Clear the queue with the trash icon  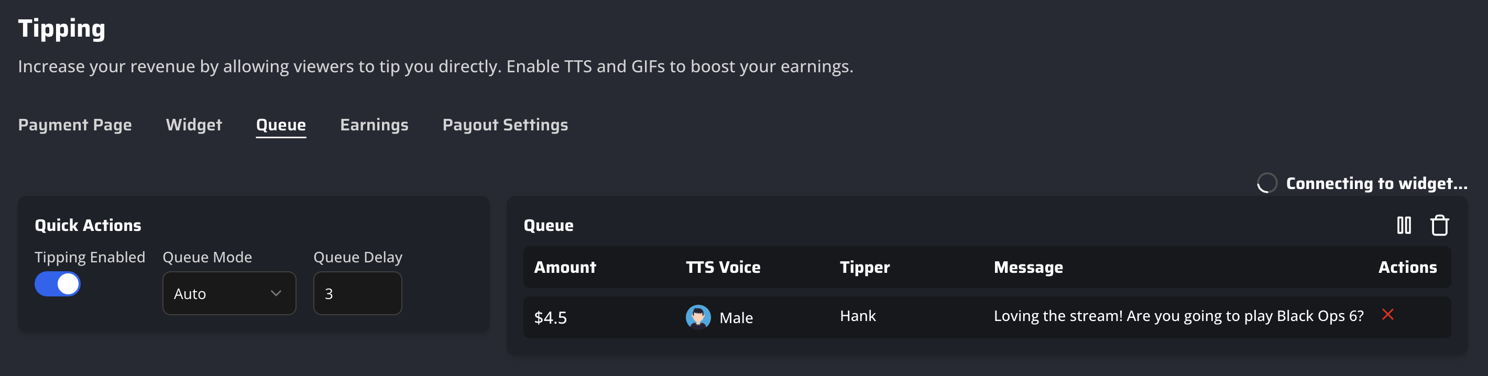pyautogui.click(x=1439, y=225)
